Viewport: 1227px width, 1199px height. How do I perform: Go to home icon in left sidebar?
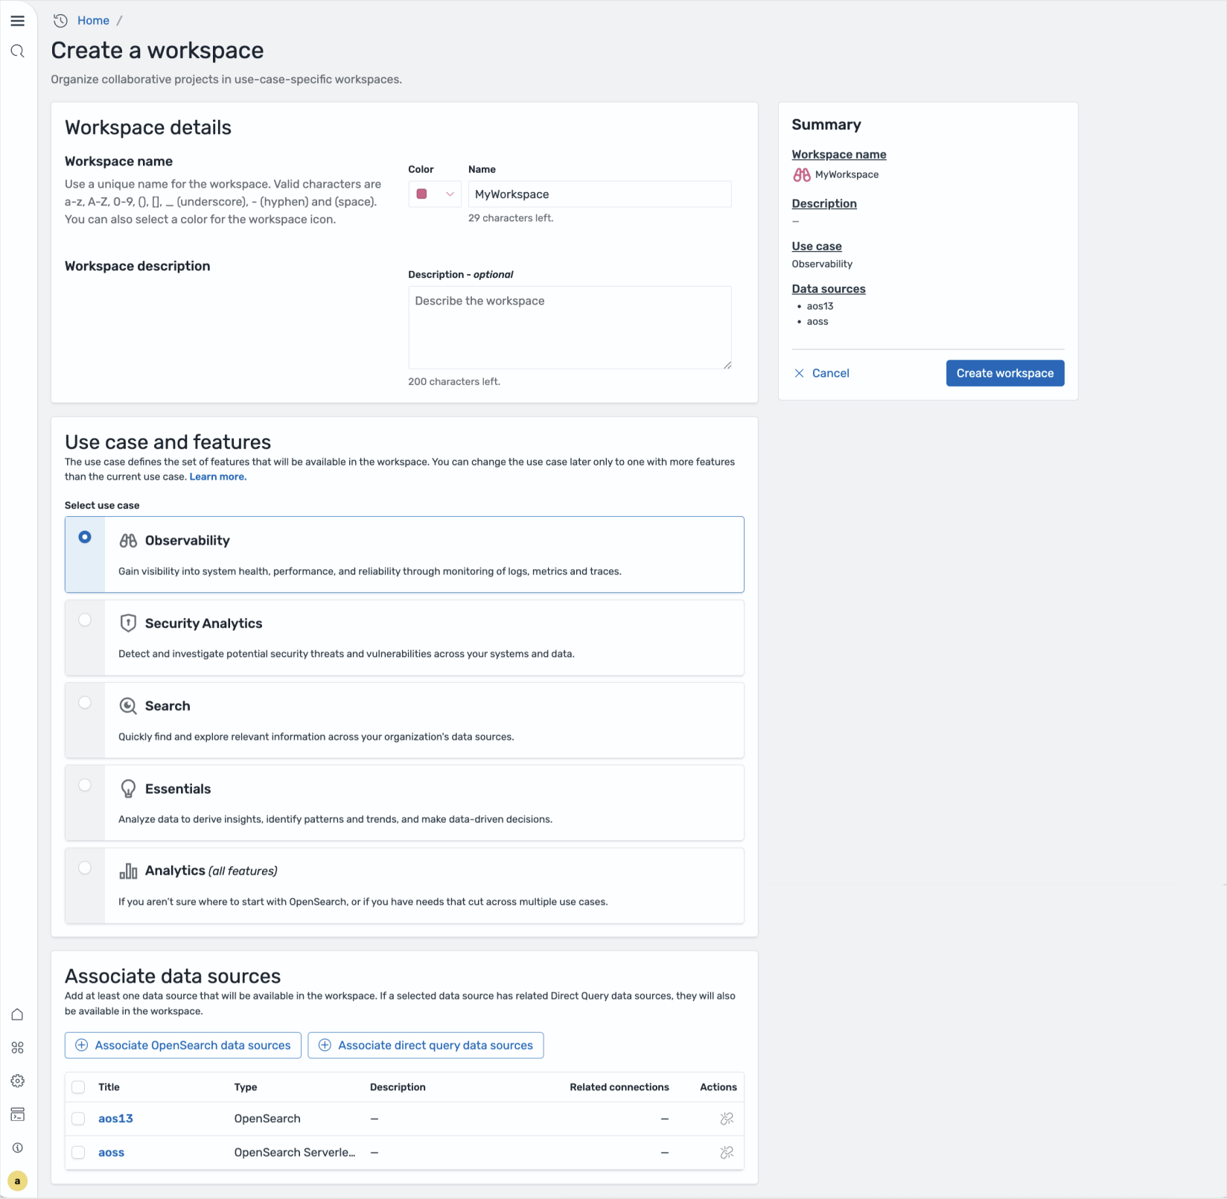pos(18,1014)
